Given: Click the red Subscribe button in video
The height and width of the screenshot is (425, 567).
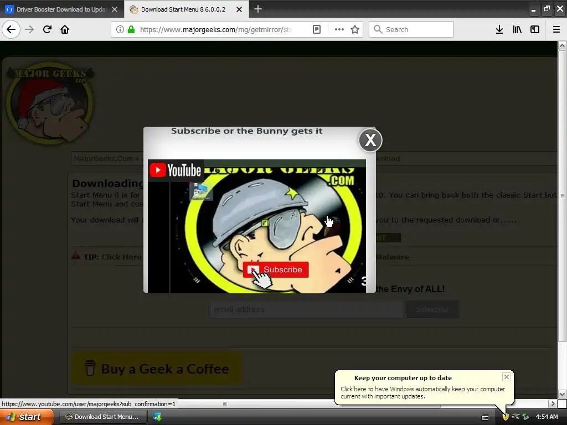Looking at the screenshot, I should [x=276, y=269].
